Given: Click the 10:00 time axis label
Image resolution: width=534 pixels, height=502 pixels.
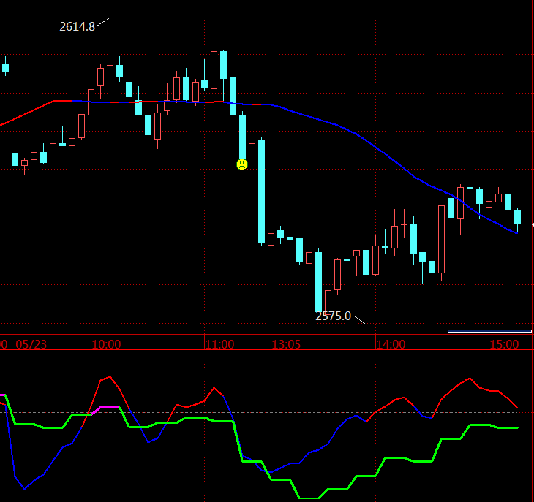Looking at the screenshot, I should tap(107, 344).
